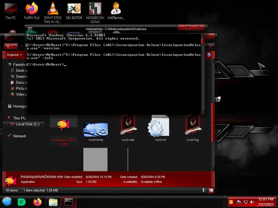The width and height of the screenshot is (278, 208).
Task: Open the volume speaker tray icon
Action: [x=252, y=202]
